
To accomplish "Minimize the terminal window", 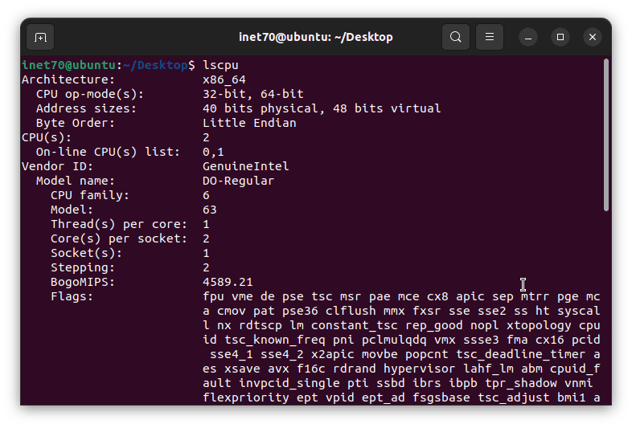I will 528,37.
